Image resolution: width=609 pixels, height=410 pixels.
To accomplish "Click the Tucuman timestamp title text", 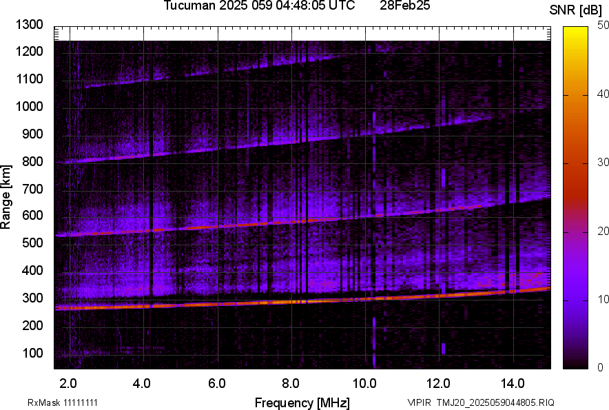I will (260, 6).
